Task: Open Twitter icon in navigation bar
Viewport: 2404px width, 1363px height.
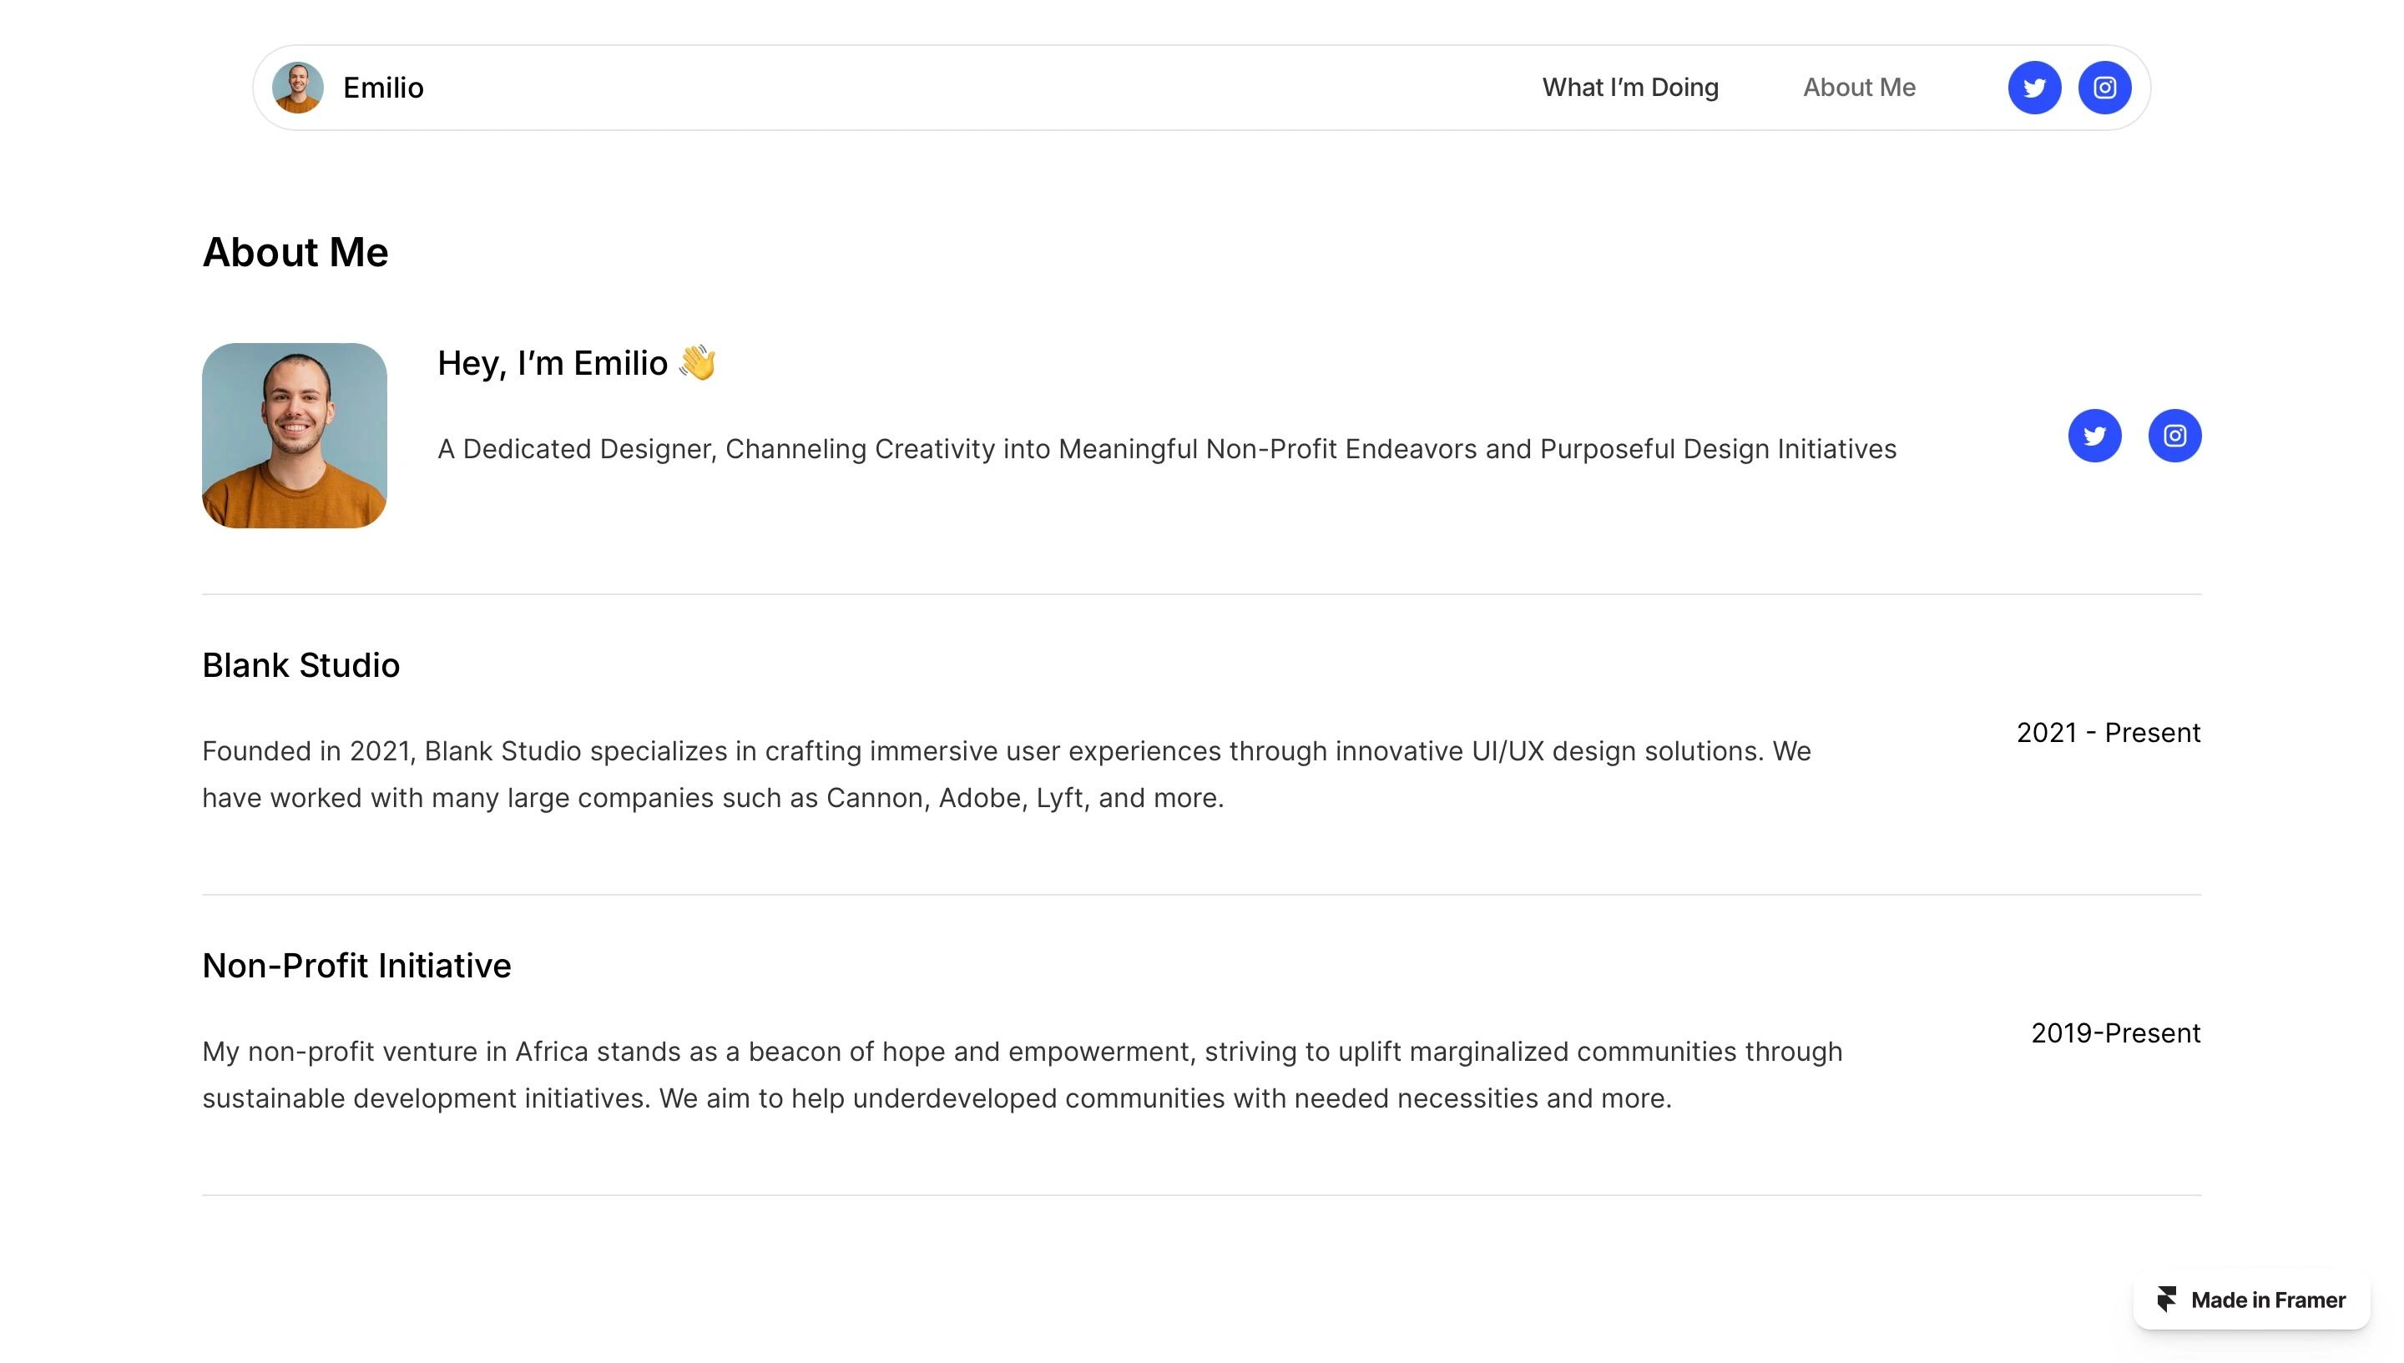Action: point(2033,88)
